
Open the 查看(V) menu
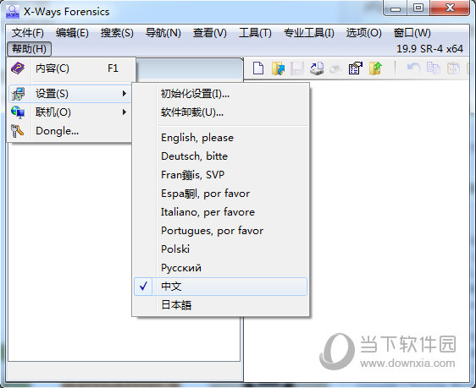coord(210,33)
